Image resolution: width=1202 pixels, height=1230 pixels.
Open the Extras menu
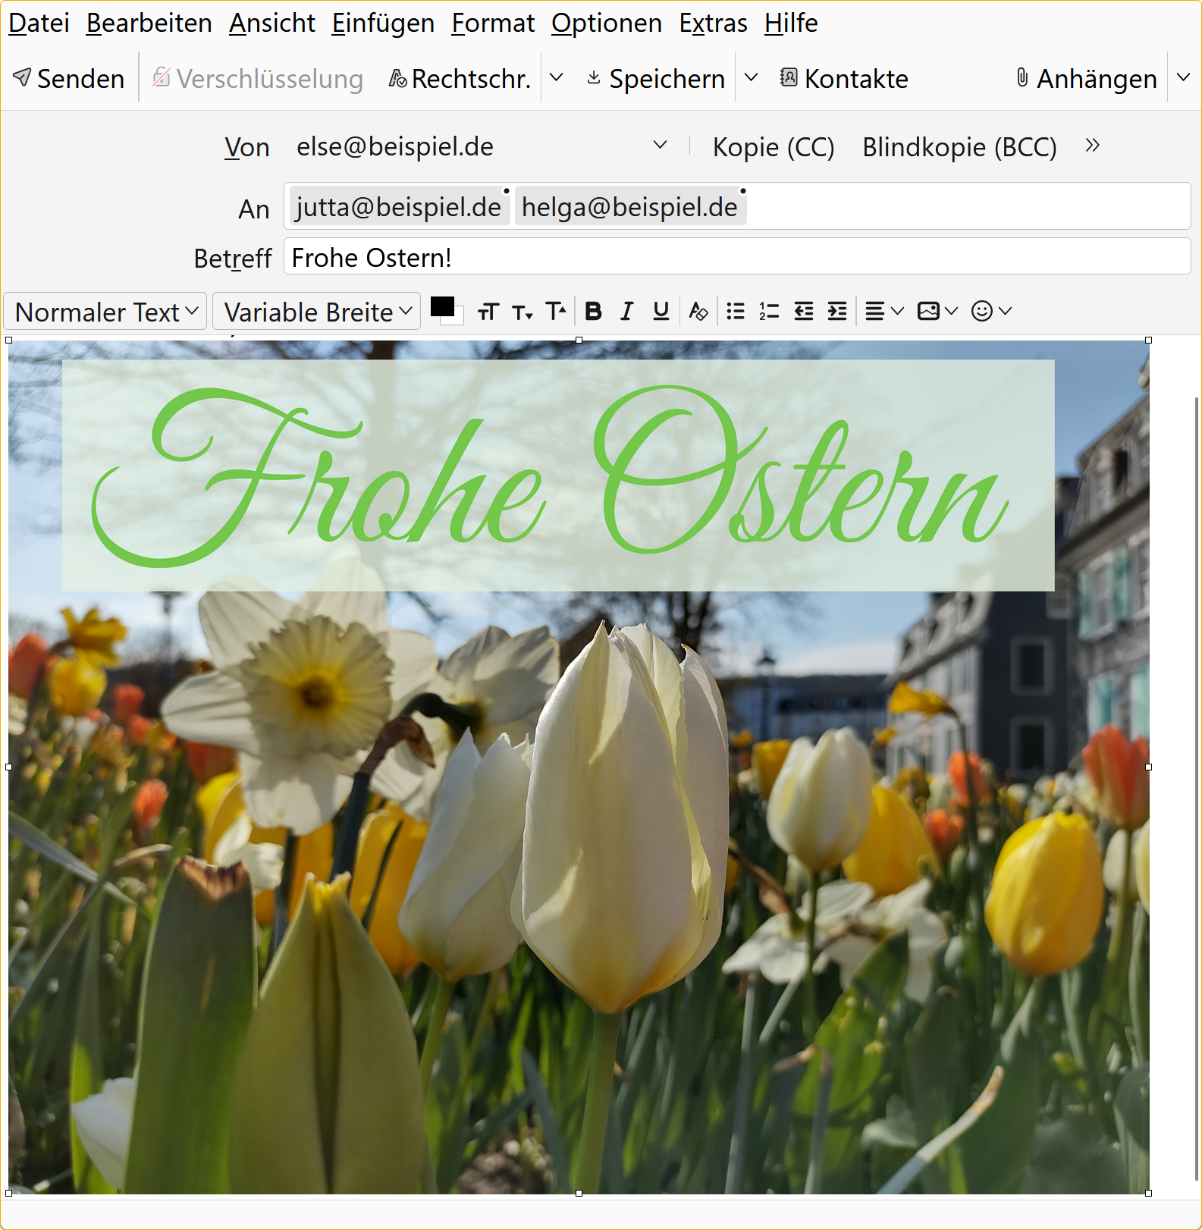[713, 23]
